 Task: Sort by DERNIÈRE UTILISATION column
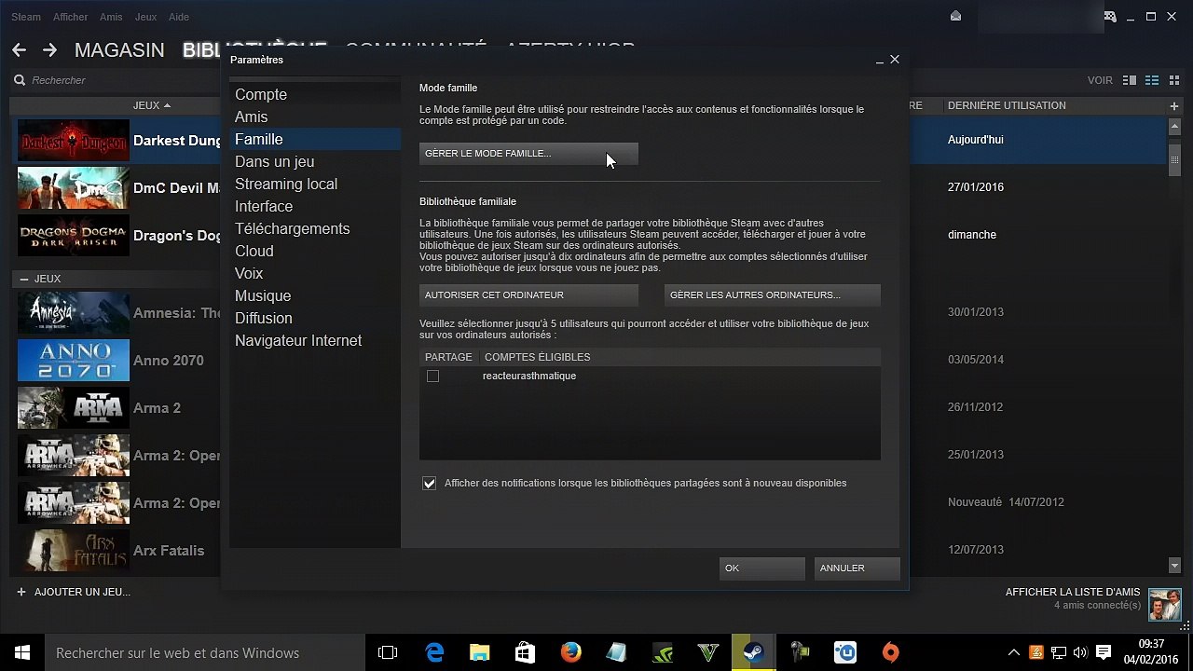[1007, 106]
